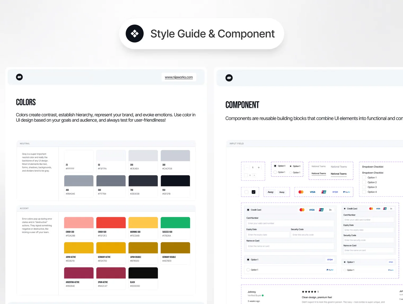403x304 pixels.
Task: Click the smaller Away chip
Action: click(282, 192)
